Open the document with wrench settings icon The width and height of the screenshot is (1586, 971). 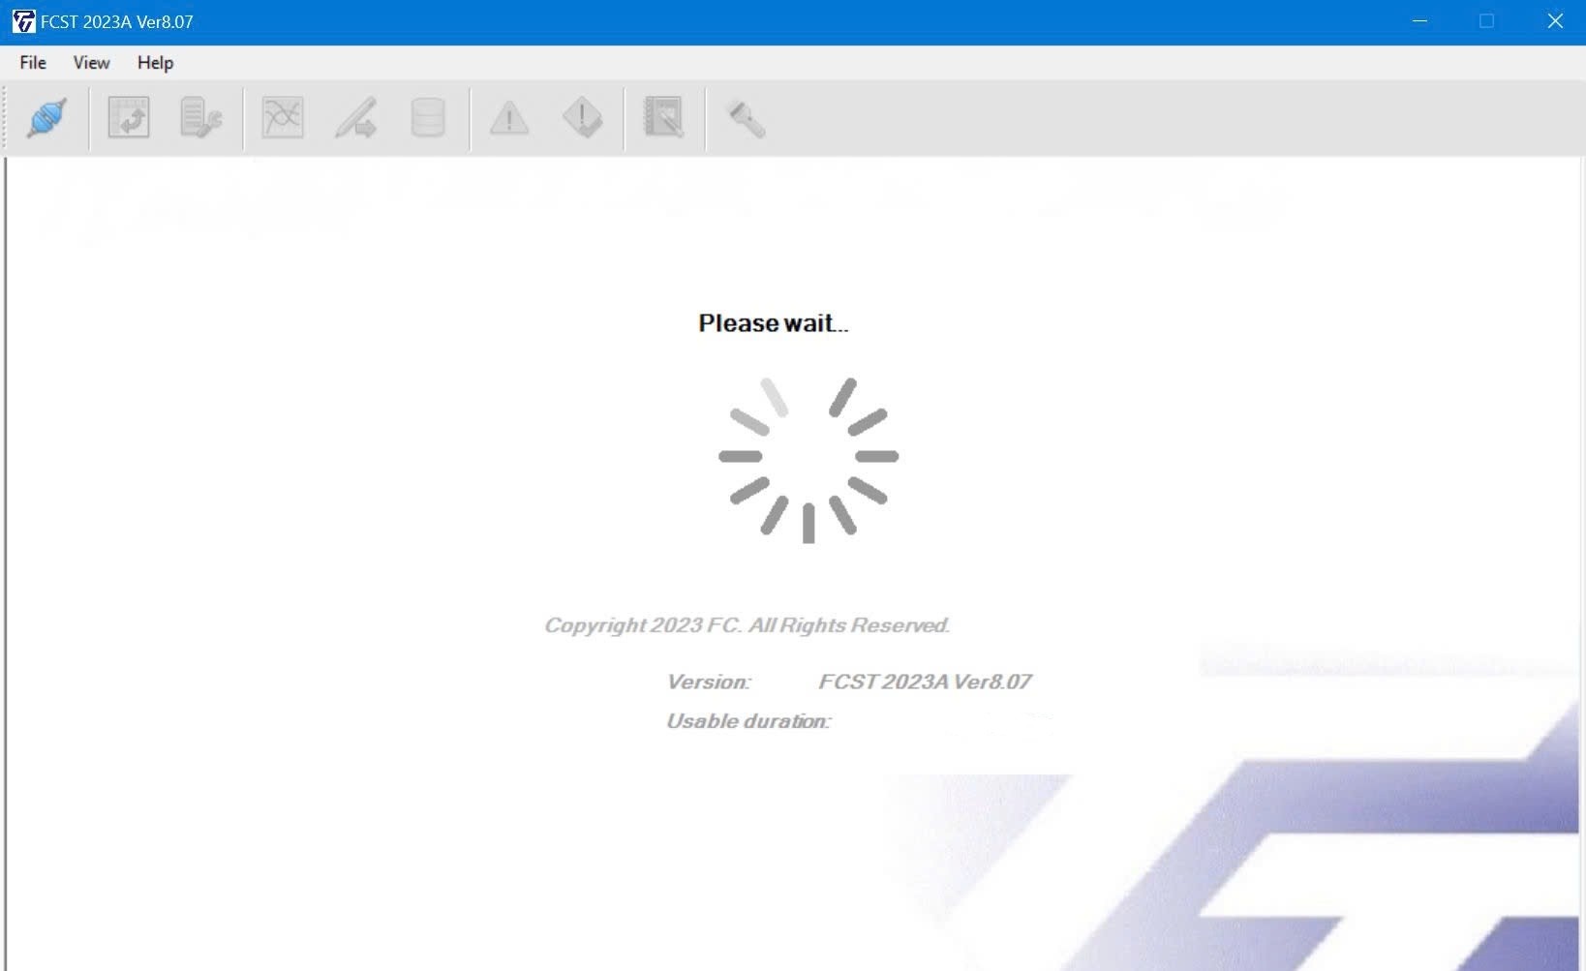pyautogui.click(x=201, y=118)
